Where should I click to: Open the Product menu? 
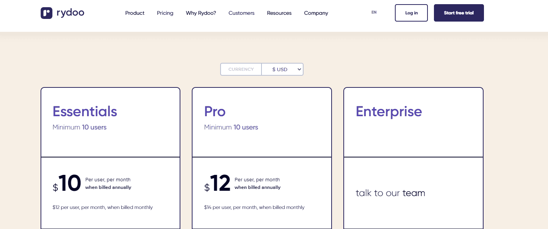[135, 13]
